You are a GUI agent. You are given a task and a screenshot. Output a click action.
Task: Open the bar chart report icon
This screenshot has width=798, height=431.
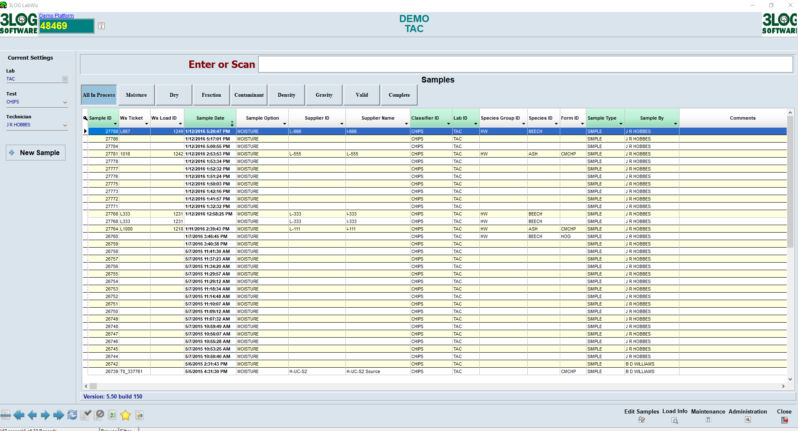(x=140, y=415)
